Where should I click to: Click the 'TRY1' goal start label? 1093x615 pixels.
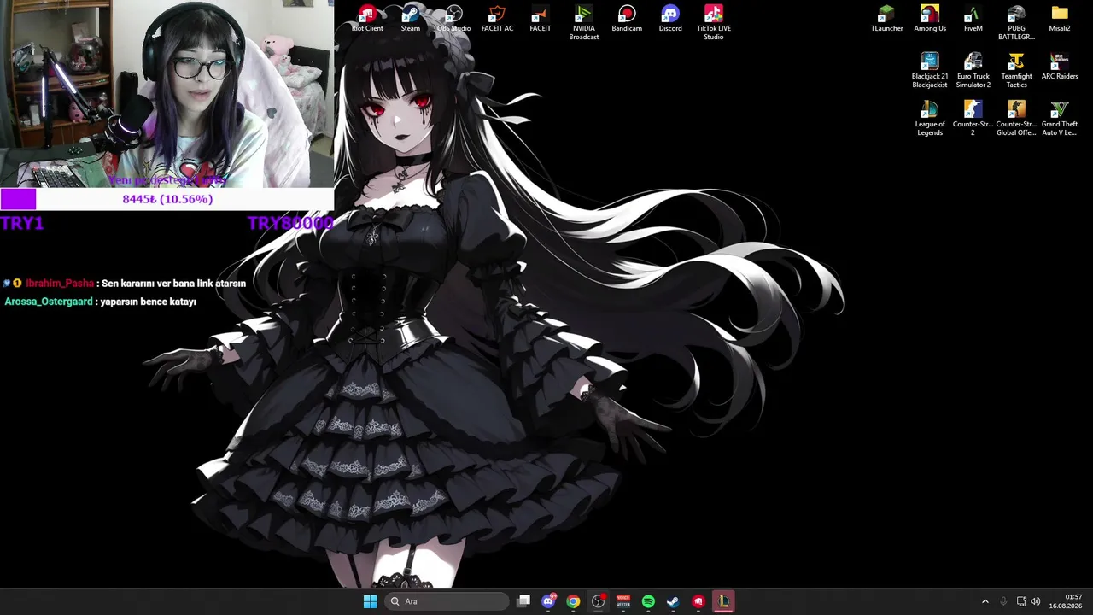[22, 223]
